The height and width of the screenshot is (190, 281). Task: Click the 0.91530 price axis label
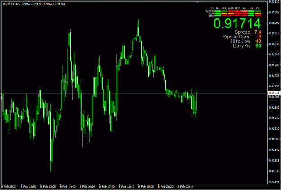coord(274,171)
